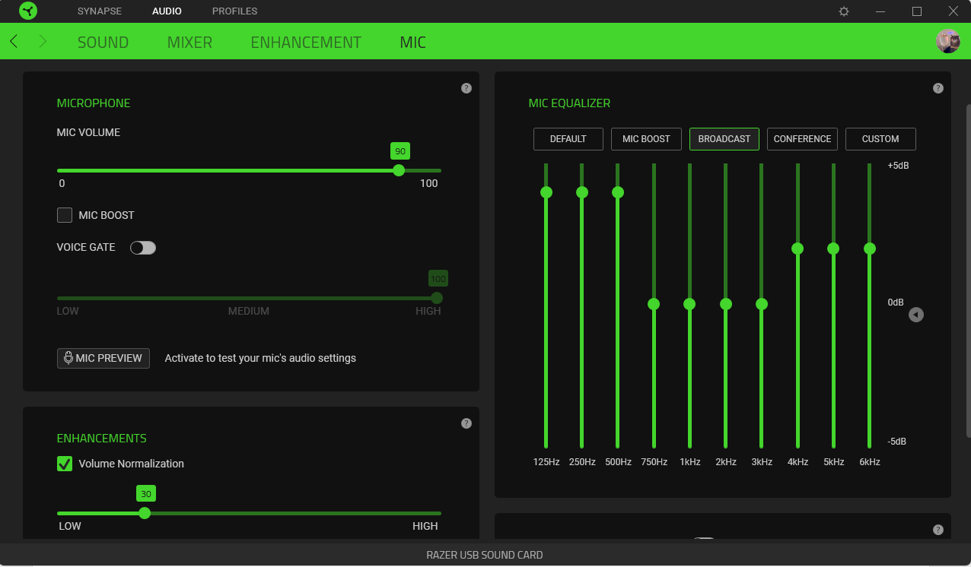The height and width of the screenshot is (567, 971).
Task: Open help for the Microphone panel
Action: (x=466, y=88)
